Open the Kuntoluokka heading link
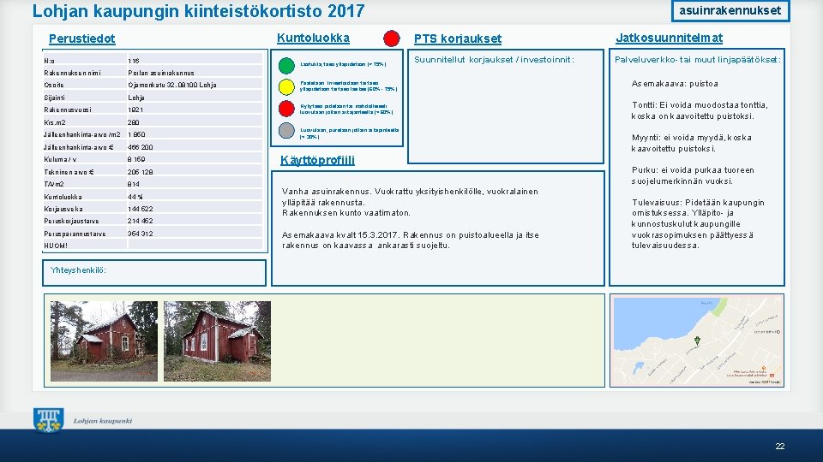Image resolution: width=823 pixels, height=462 pixels. (314, 38)
